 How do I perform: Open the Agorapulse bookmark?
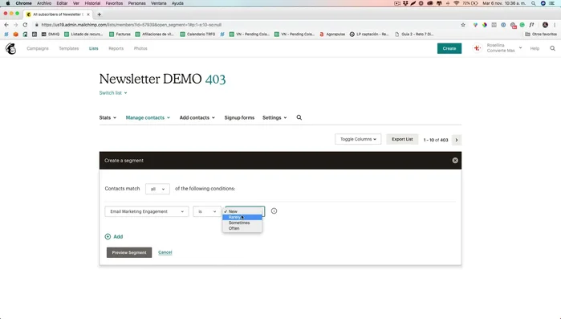click(332, 34)
